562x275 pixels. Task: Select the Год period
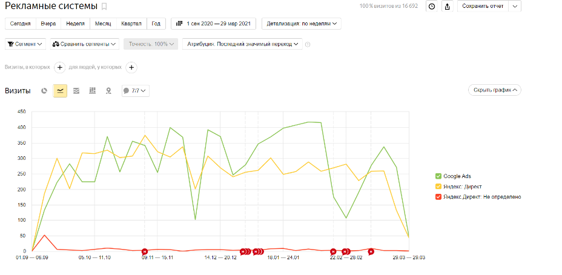(156, 24)
